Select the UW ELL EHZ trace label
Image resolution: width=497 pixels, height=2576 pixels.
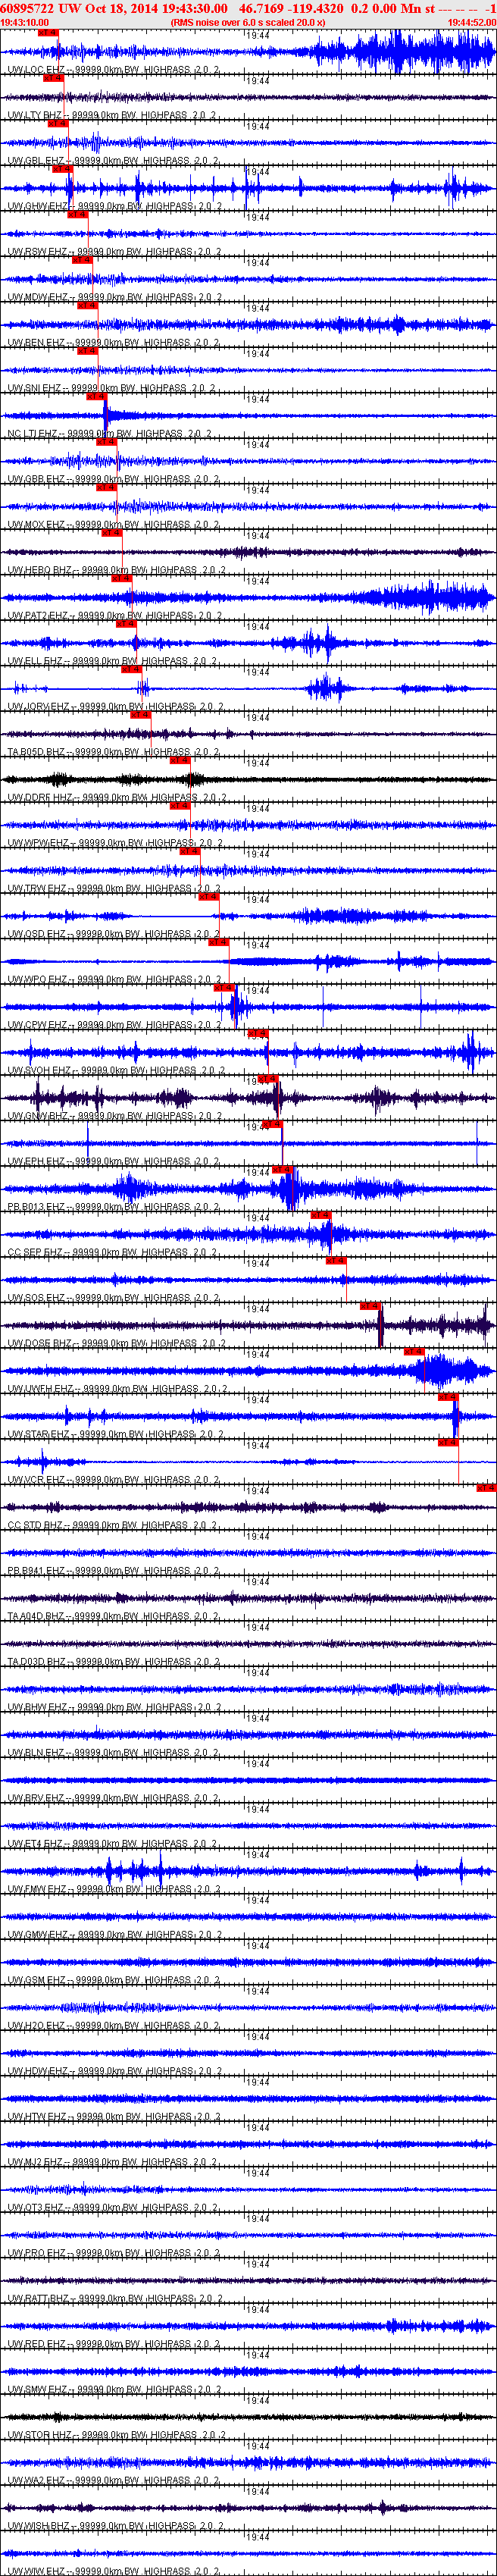tap(112, 661)
